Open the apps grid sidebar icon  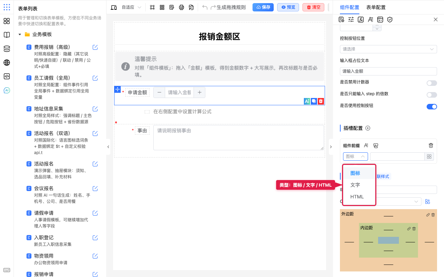click(7, 21)
